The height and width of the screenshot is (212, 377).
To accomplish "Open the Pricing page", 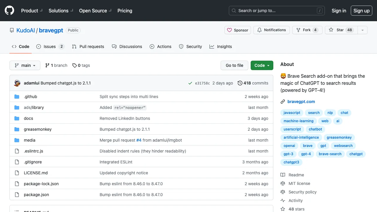I will 125,11.
